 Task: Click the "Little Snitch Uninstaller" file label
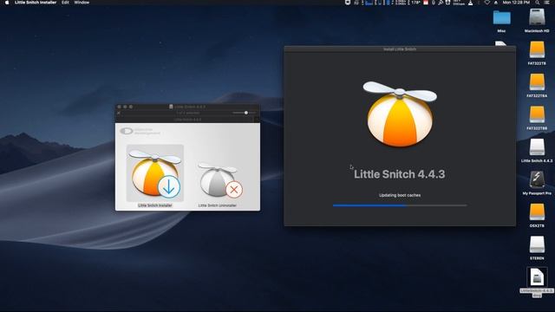[x=218, y=205]
